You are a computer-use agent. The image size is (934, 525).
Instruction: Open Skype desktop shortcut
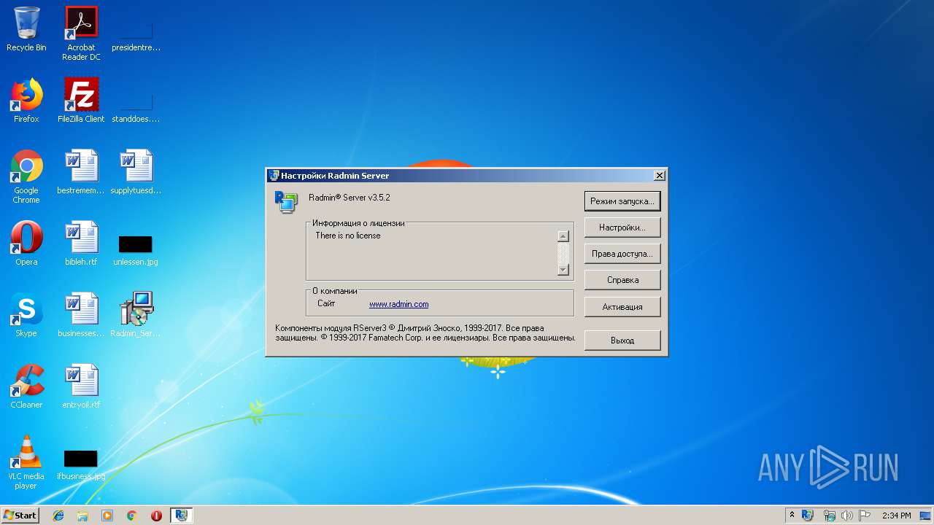[26, 315]
